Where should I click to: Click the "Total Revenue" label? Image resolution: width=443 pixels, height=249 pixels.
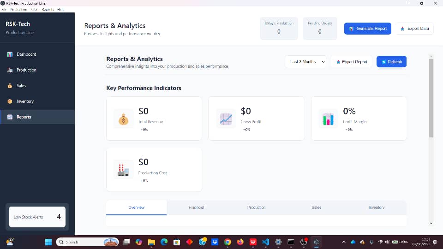(151, 122)
